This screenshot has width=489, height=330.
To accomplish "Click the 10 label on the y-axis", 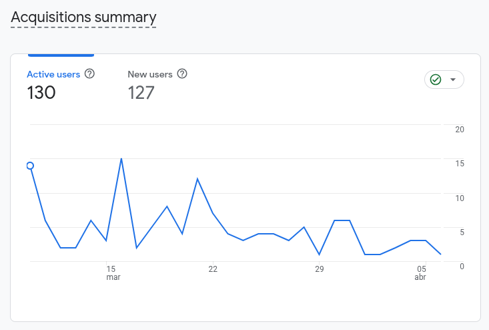I will pos(460,198).
